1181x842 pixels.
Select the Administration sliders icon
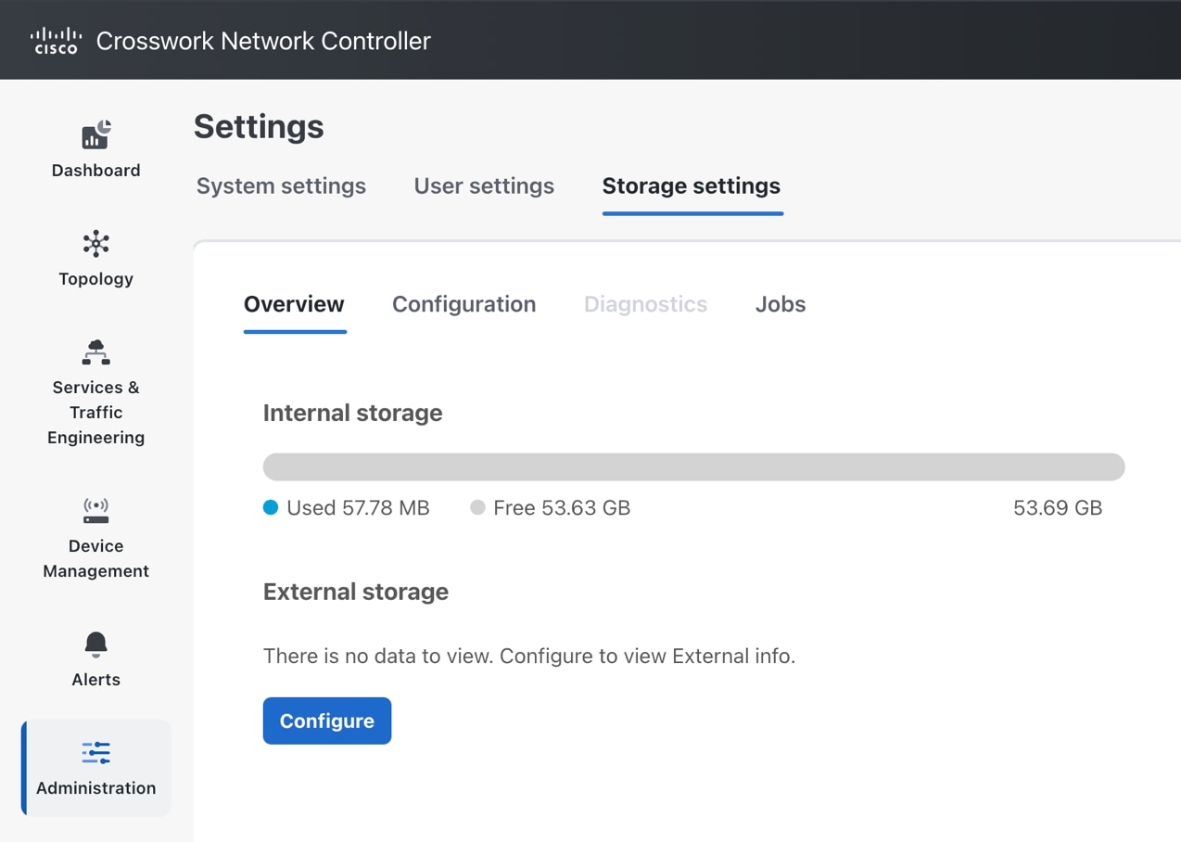(x=95, y=753)
